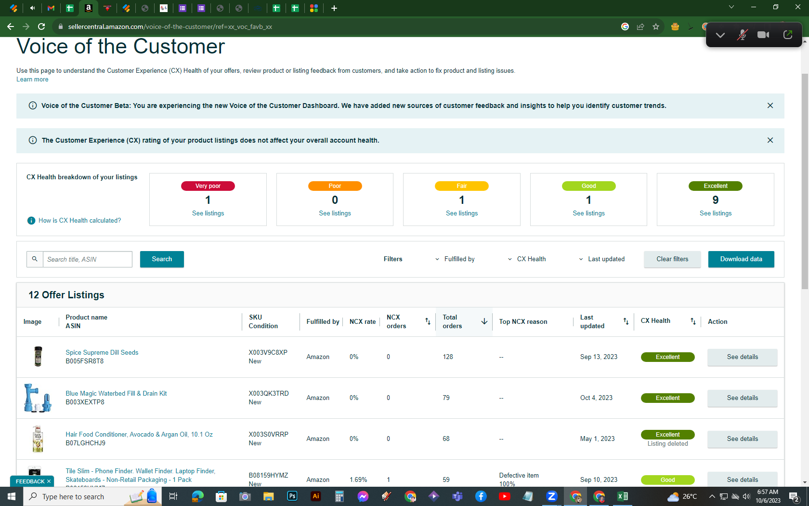Click the magnifier icon in the search box
809x506 pixels.
(x=35, y=259)
